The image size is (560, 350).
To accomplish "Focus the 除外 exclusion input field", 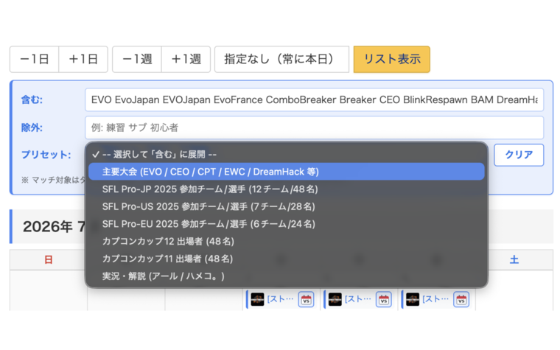I will coord(315,127).
